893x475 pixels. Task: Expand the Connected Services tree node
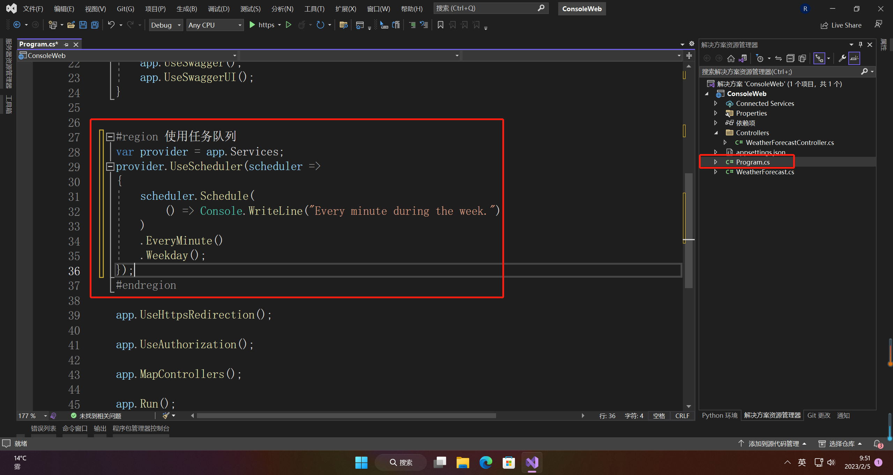click(x=716, y=103)
